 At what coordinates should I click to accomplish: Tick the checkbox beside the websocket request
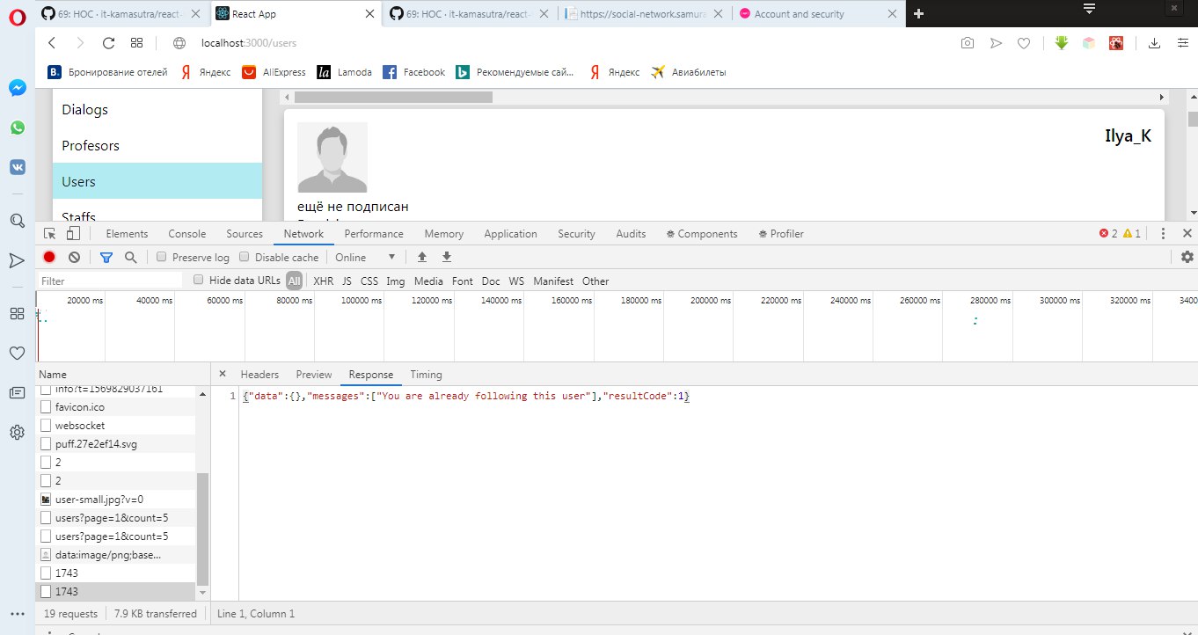click(x=46, y=426)
